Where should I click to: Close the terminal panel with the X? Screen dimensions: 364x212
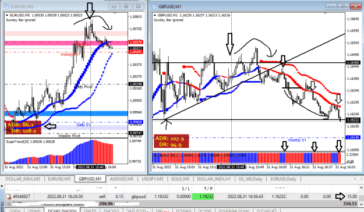2,186
